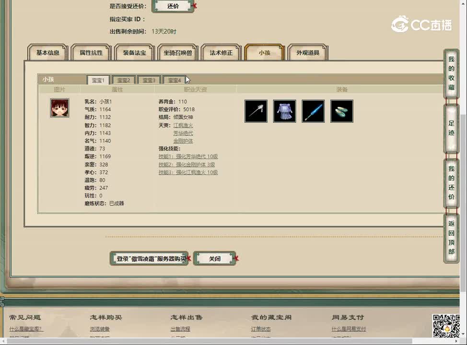Click the 磨炼状态: 已成器 text
The image size is (467, 345).
[x=104, y=203]
